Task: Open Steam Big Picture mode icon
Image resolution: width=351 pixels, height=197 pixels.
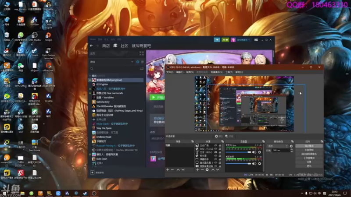Action: pos(256,40)
